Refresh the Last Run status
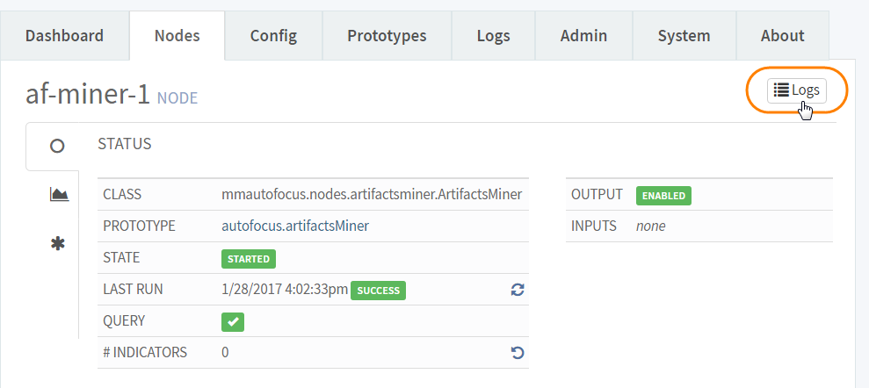This screenshot has width=869, height=388. [x=518, y=290]
